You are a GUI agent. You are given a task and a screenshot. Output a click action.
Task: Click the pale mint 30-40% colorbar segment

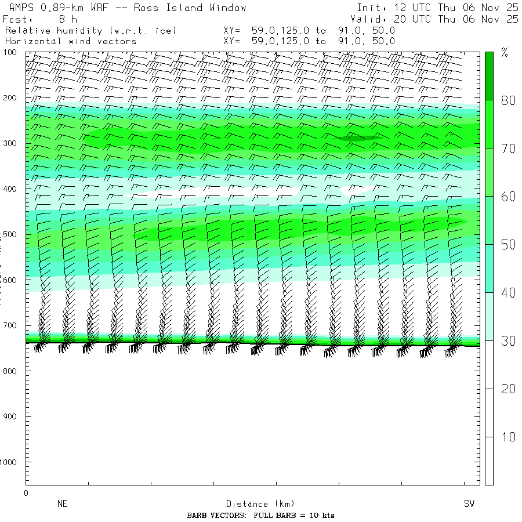pyautogui.click(x=489, y=317)
